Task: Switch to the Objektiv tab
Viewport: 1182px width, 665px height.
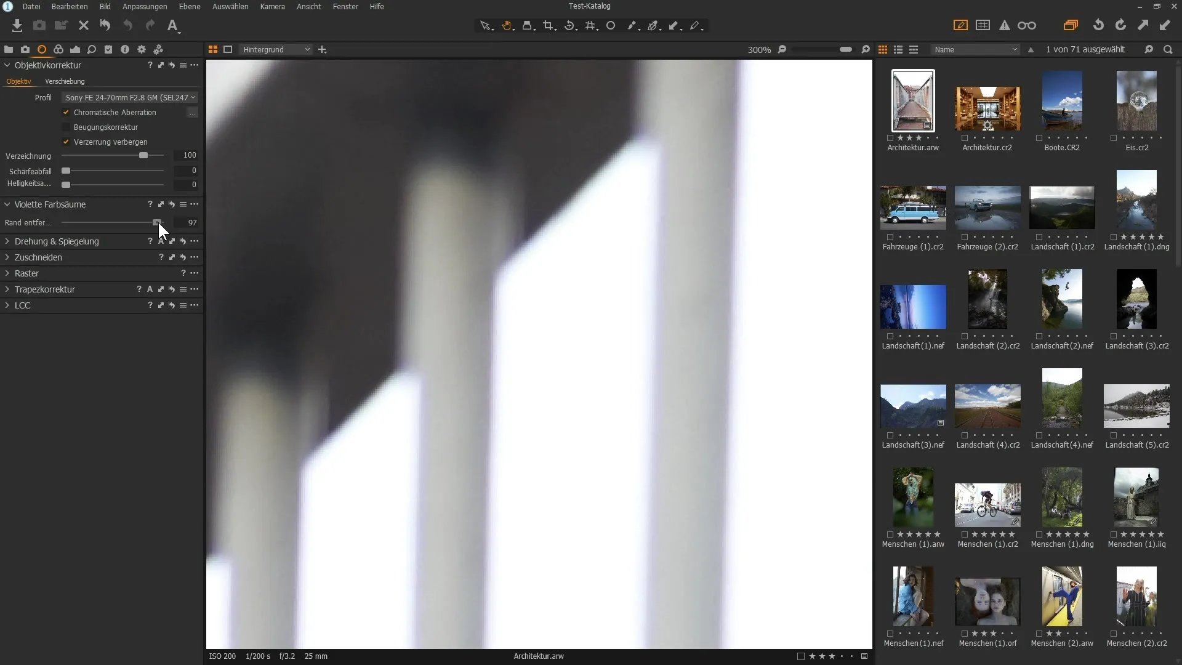Action: (18, 81)
